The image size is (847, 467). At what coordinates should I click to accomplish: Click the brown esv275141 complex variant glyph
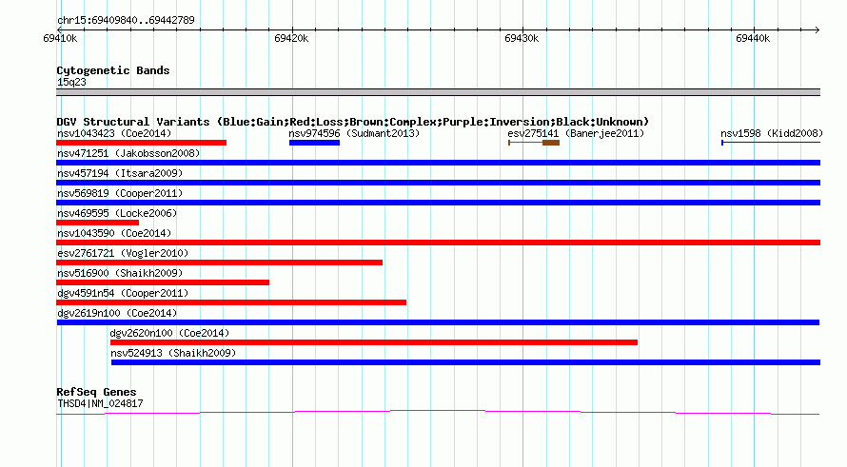coord(534,143)
